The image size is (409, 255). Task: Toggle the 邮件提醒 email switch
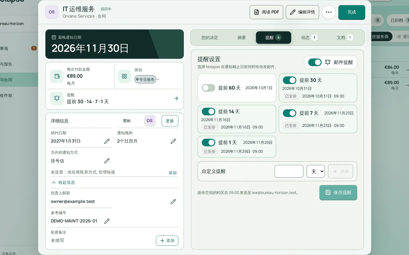click(315, 62)
